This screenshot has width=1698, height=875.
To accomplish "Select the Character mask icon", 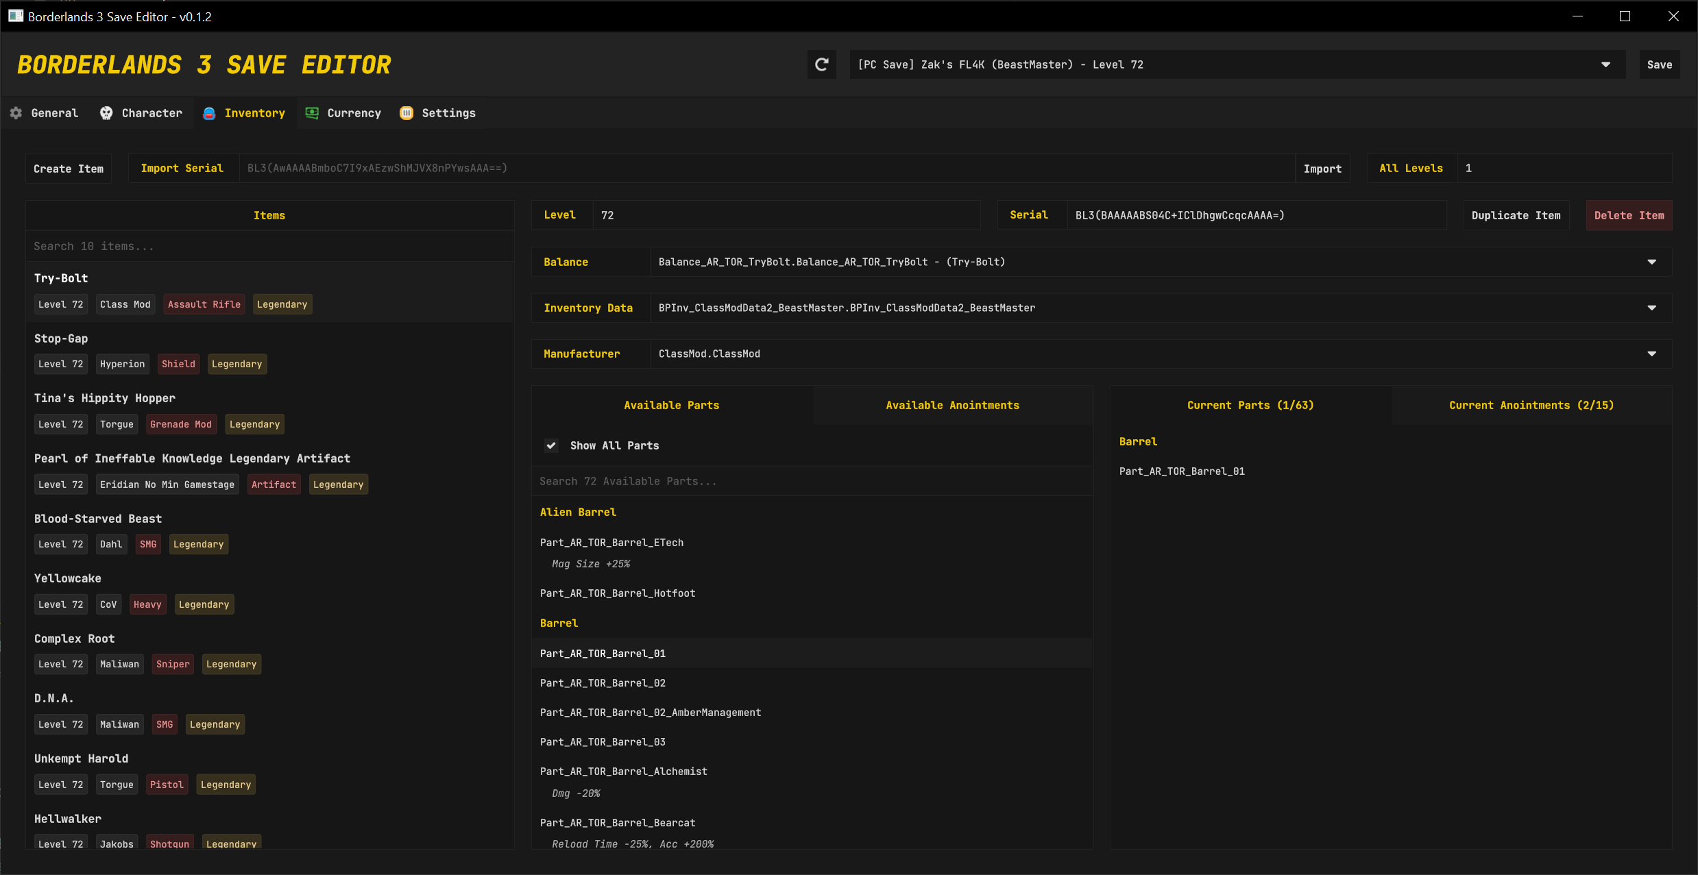I will click(x=106, y=113).
